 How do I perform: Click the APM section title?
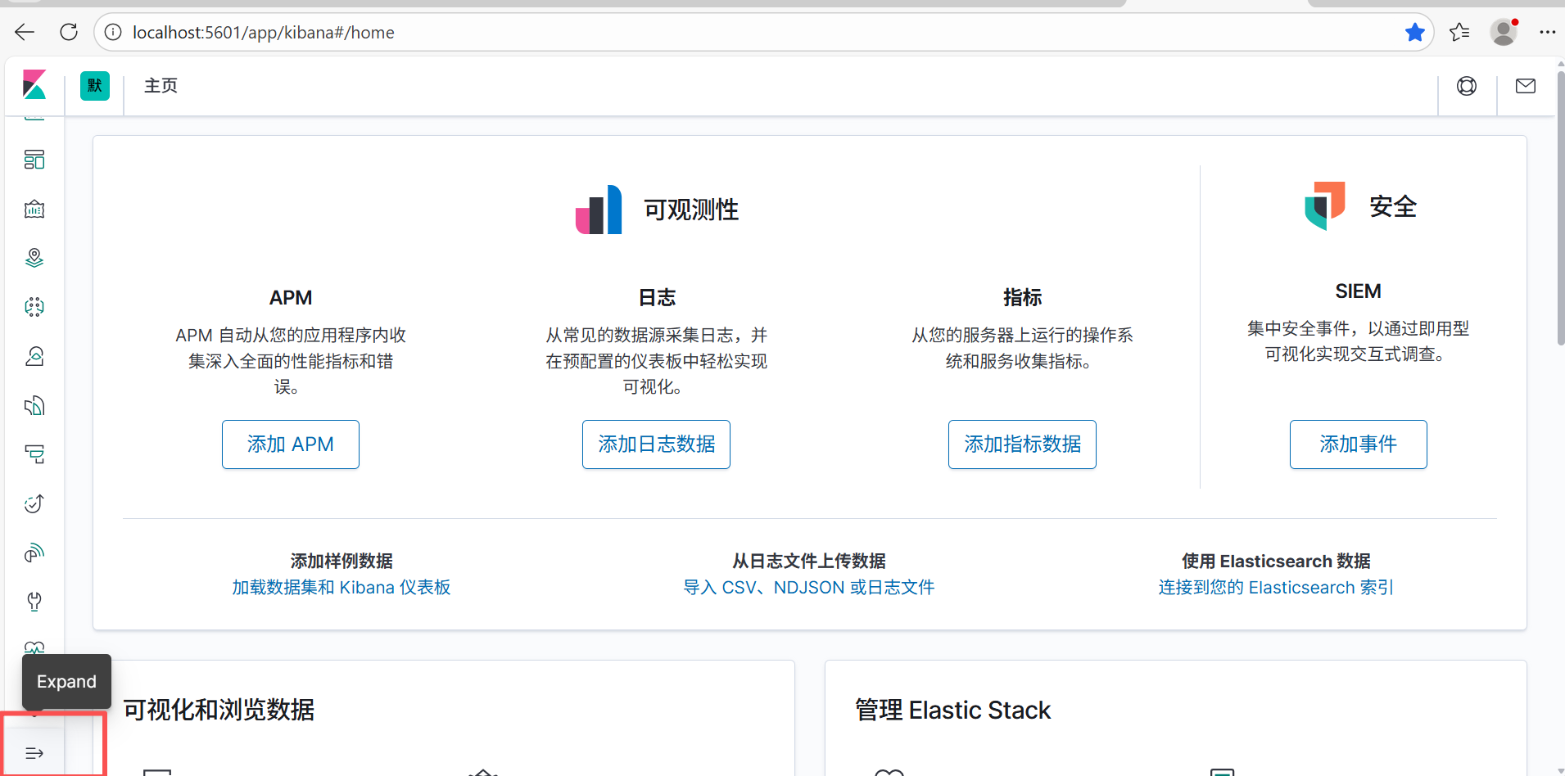point(291,298)
